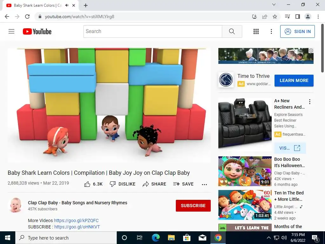Show hidden tray icons chevron
Image resolution: width=325 pixels, height=244 pixels.
click(269, 238)
